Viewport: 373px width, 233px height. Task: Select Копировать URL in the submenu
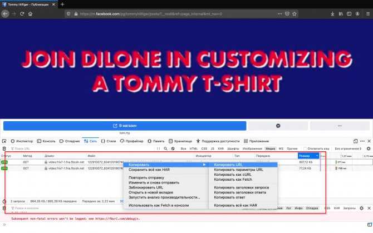tap(243, 165)
